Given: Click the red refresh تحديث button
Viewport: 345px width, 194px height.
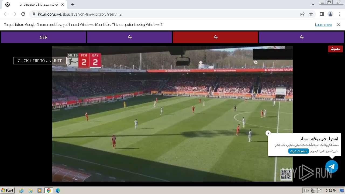Looking at the screenshot, I should click(x=335, y=49).
